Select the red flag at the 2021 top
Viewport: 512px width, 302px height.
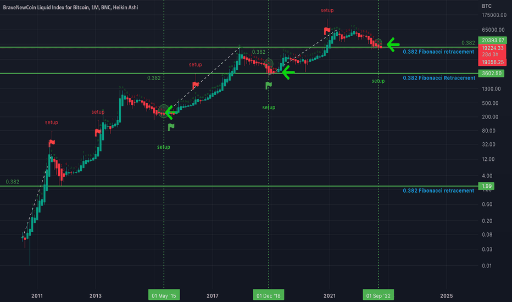[x=327, y=31]
